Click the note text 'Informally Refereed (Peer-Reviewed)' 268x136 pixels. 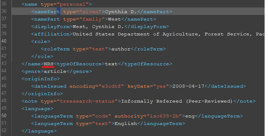(x=177, y=101)
